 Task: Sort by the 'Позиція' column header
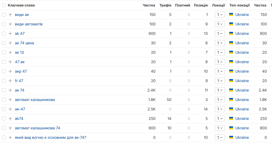[201, 5]
